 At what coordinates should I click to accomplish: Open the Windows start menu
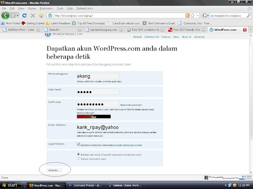[x=11, y=185]
